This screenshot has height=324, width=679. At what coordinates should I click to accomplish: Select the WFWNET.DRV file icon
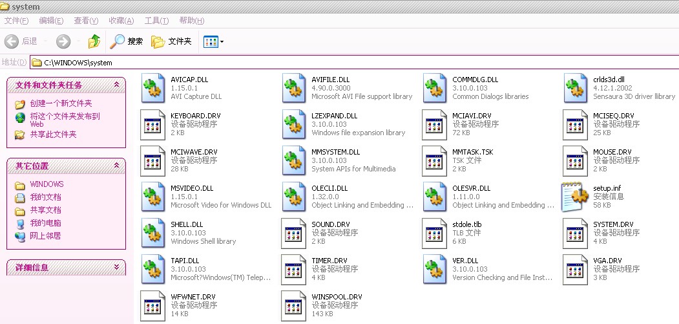tap(153, 305)
